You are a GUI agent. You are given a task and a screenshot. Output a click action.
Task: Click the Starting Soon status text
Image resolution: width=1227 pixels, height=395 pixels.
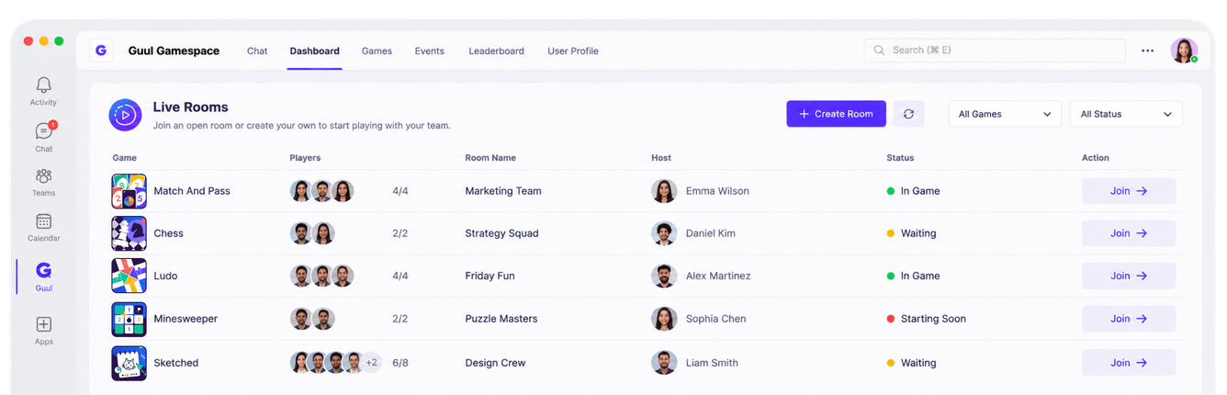coord(933,319)
